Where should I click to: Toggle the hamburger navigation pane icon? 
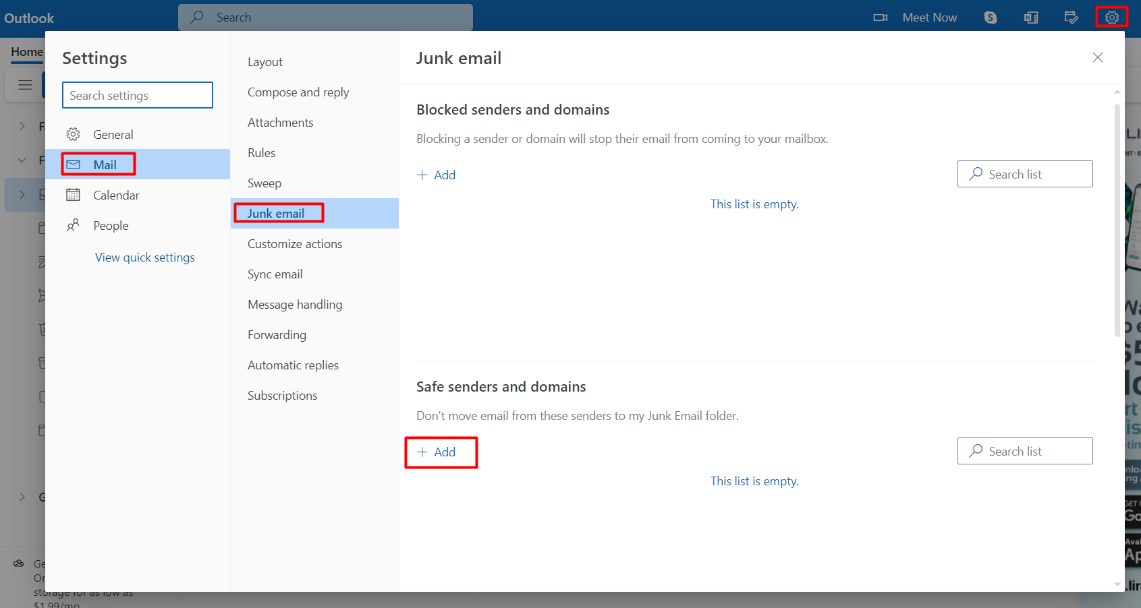25,85
